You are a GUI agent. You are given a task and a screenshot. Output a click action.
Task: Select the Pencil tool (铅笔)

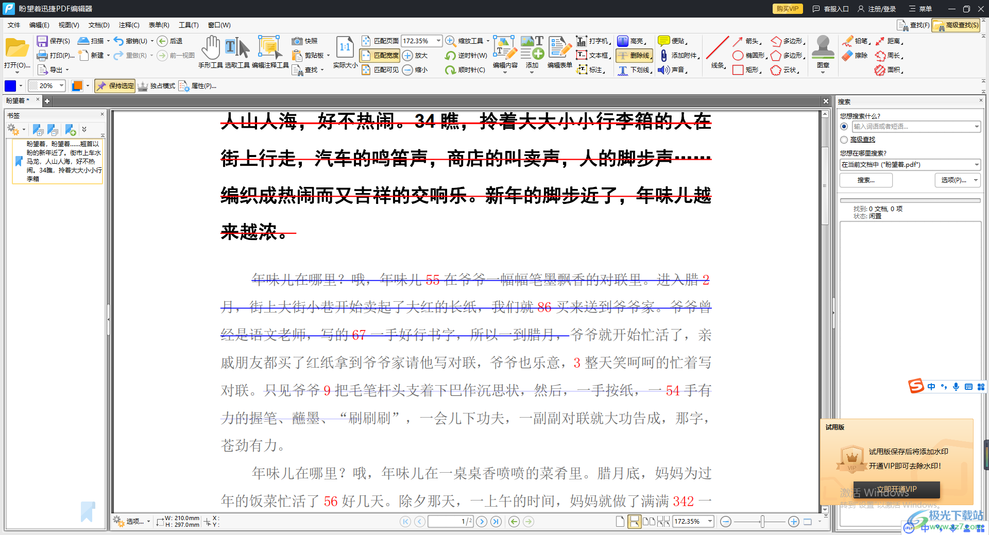(x=855, y=41)
